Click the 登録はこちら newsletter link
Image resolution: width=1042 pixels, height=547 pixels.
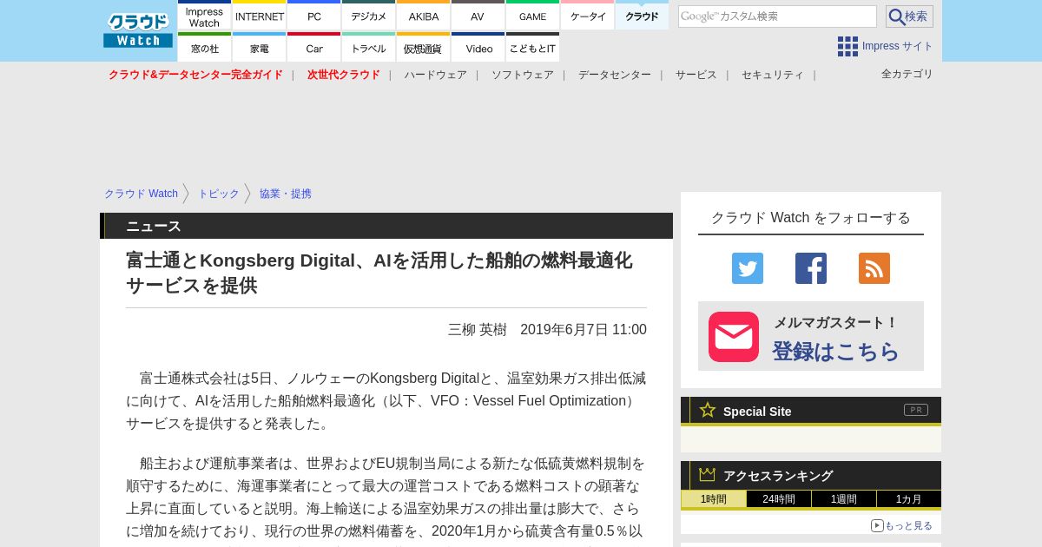tap(836, 351)
